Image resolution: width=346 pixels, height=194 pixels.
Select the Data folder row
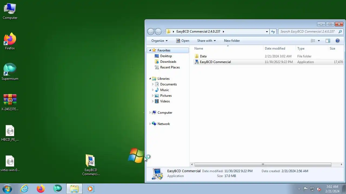[x=269, y=56]
